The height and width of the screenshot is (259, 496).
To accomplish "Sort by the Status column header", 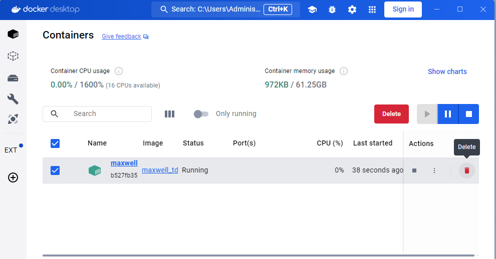I will (x=193, y=143).
